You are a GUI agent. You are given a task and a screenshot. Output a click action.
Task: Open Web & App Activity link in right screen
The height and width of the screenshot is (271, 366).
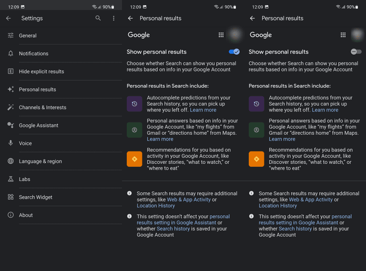pyautogui.click(x=311, y=200)
